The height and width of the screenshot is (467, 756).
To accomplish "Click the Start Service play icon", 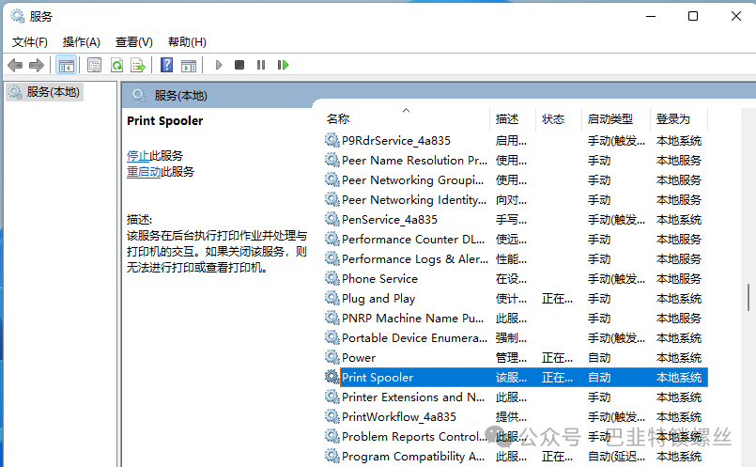I will [x=219, y=65].
